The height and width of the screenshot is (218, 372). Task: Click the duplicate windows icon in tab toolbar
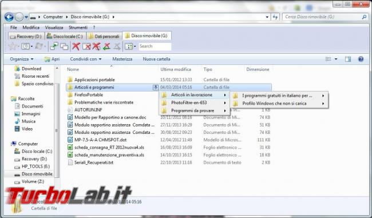tap(64, 46)
